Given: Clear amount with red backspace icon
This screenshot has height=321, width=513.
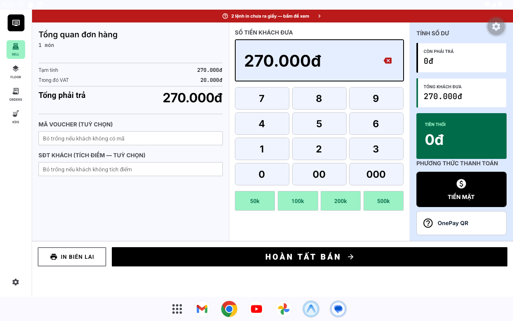Looking at the screenshot, I should 388,61.
